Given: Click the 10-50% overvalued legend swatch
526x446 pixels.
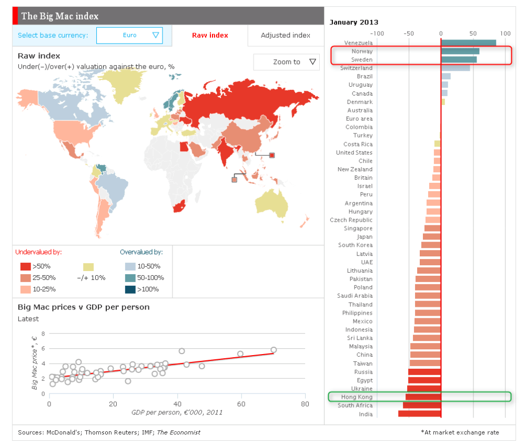Looking at the screenshot, I should (x=130, y=266).
